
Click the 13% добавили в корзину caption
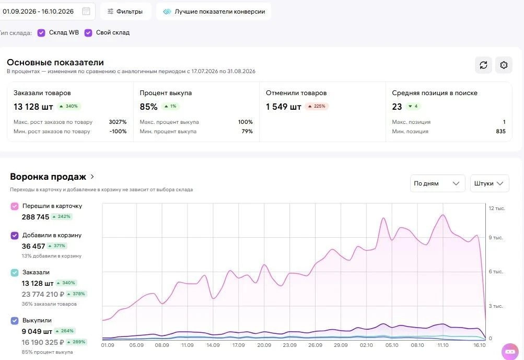click(x=52, y=256)
